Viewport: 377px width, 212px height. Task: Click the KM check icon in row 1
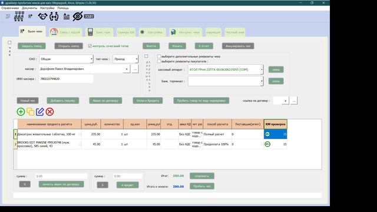pyautogui.click(x=267, y=134)
